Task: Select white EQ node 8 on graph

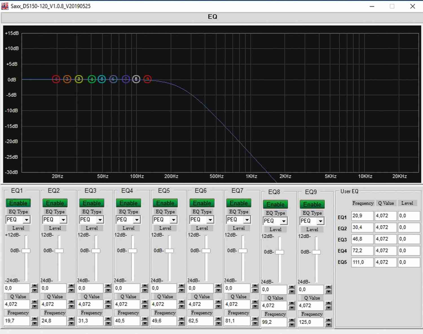Action: [x=136, y=79]
